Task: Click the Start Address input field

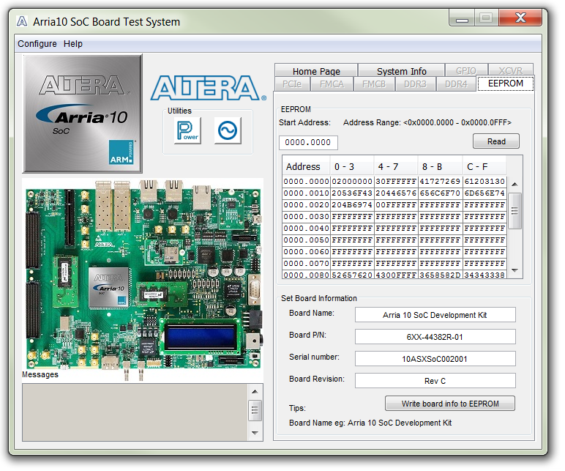Action: (308, 143)
